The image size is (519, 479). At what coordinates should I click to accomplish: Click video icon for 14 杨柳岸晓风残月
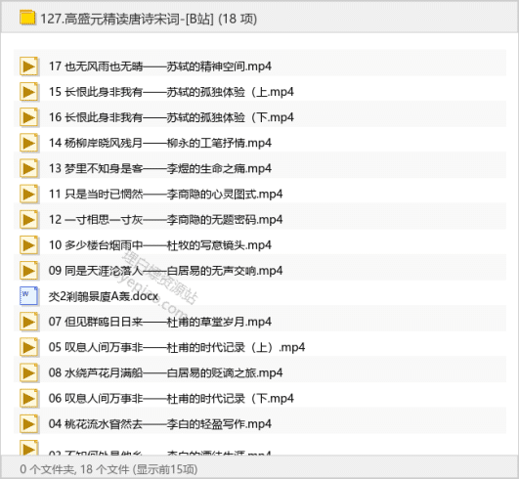[x=28, y=143]
